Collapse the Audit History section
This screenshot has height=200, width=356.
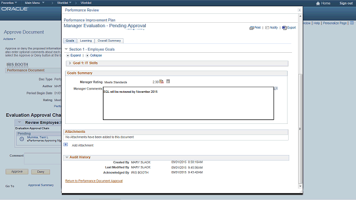(x=67, y=157)
